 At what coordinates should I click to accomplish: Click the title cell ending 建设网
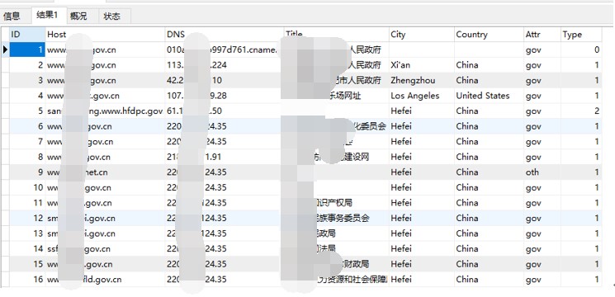point(337,157)
